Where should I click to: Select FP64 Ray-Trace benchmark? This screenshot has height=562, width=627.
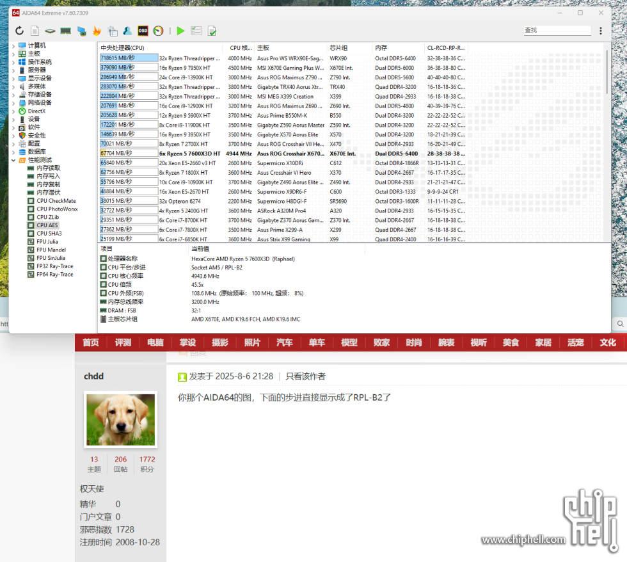pos(55,275)
